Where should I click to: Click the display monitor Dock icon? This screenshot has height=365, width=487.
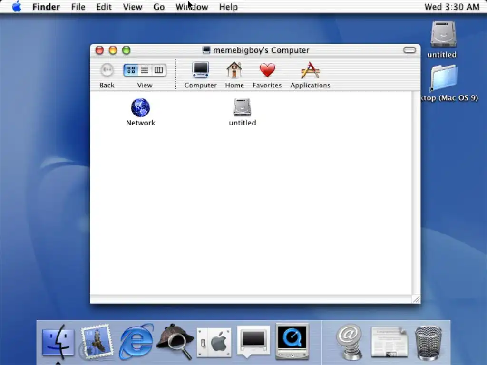253,342
